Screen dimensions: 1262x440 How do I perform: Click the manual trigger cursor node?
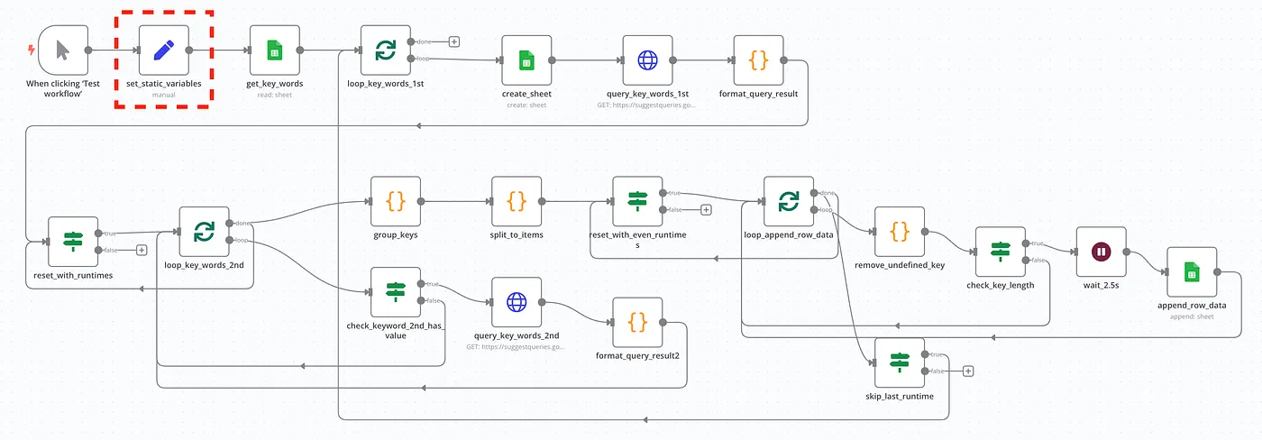(62, 50)
